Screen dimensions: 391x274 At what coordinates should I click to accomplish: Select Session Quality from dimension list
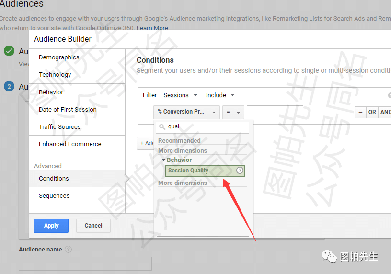tap(189, 171)
